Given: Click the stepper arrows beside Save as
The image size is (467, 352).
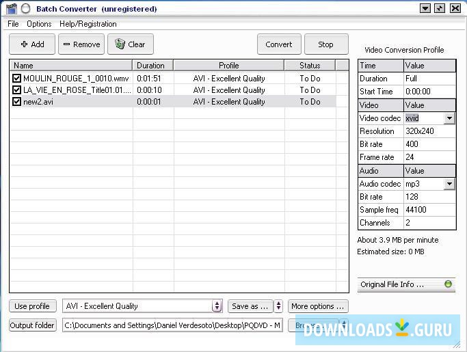Looking at the screenshot, I should pos(278,306).
